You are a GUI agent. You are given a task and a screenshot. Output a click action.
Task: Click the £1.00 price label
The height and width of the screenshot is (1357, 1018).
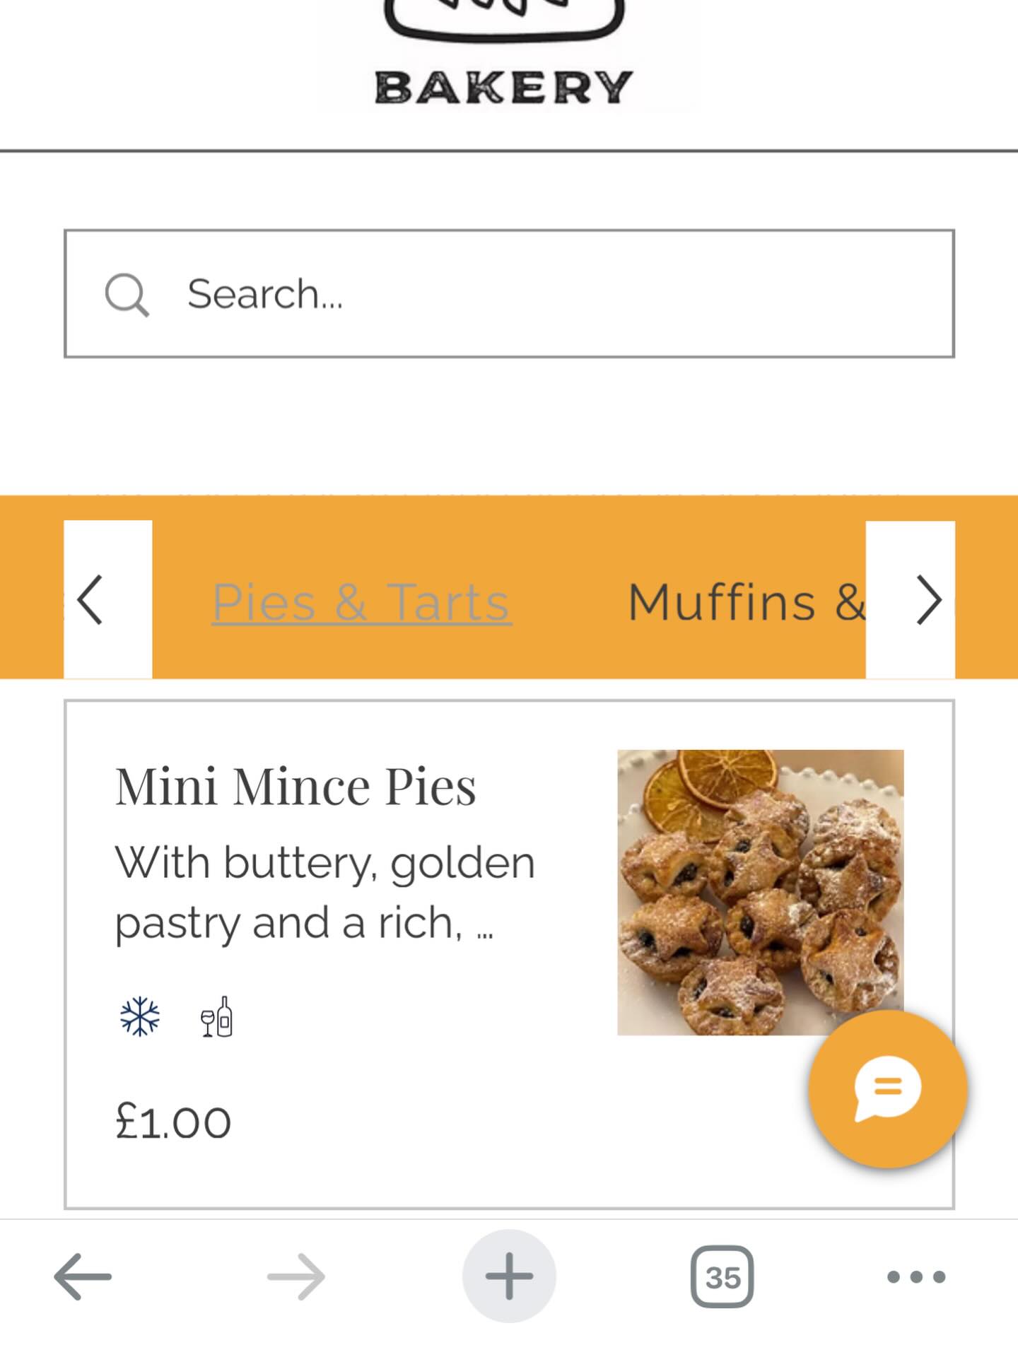click(172, 1120)
